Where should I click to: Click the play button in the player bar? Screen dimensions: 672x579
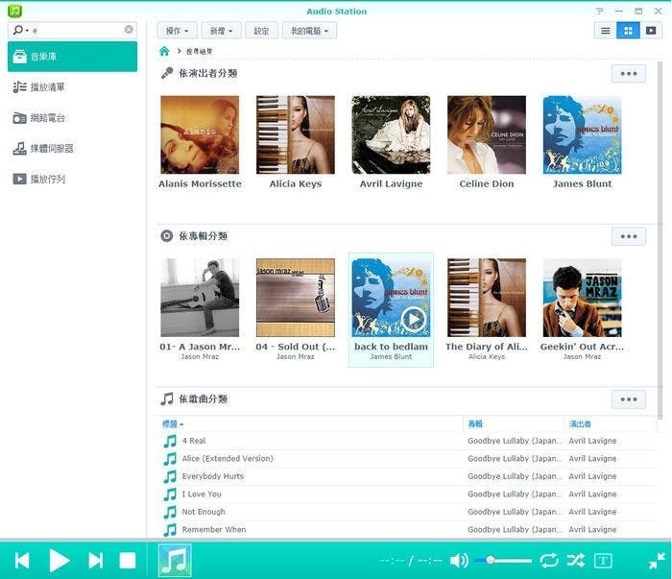(60, 560)
